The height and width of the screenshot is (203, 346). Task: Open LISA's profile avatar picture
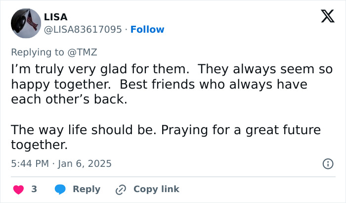click(x=26, y=23)
